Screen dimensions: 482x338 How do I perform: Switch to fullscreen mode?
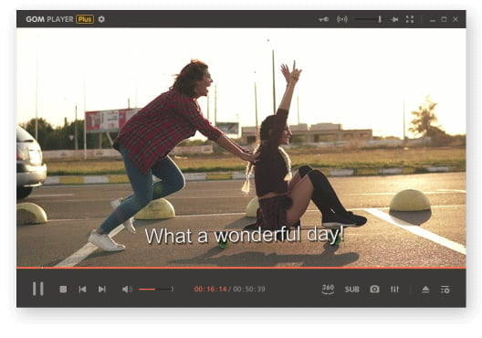coord(410,19)
